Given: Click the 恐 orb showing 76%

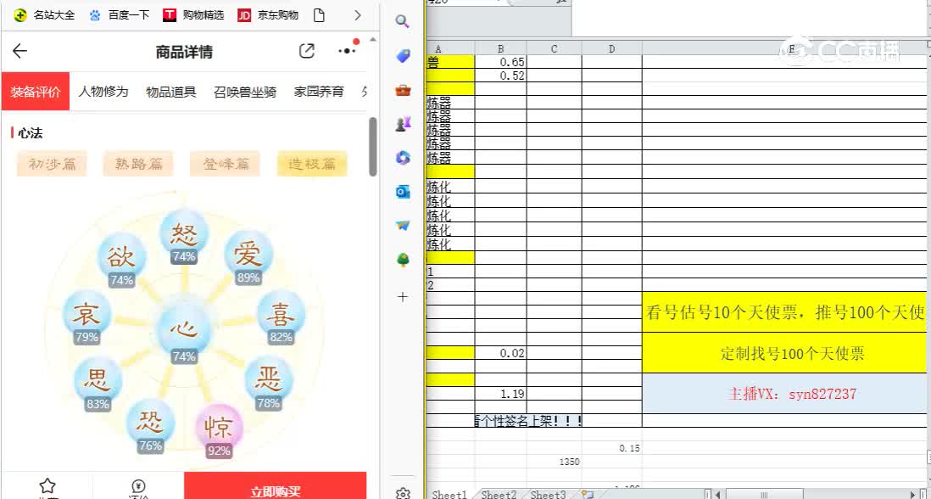Looking at the screenshot, I should (150, 427).
